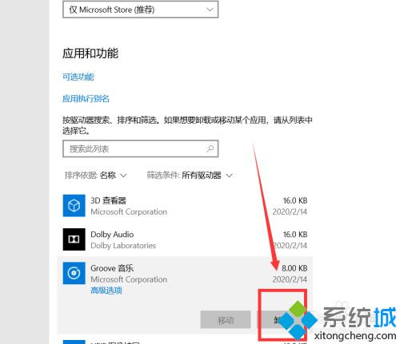Select the Groove 音乐 app name
Viewport: 400px width, 344px height.
tap(112, 268)
